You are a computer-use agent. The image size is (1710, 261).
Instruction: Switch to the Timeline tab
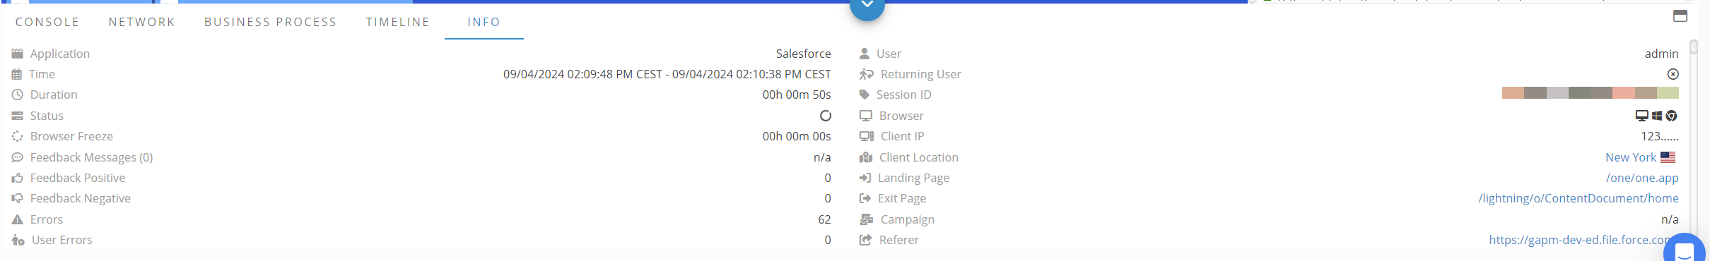pos(398,22)
